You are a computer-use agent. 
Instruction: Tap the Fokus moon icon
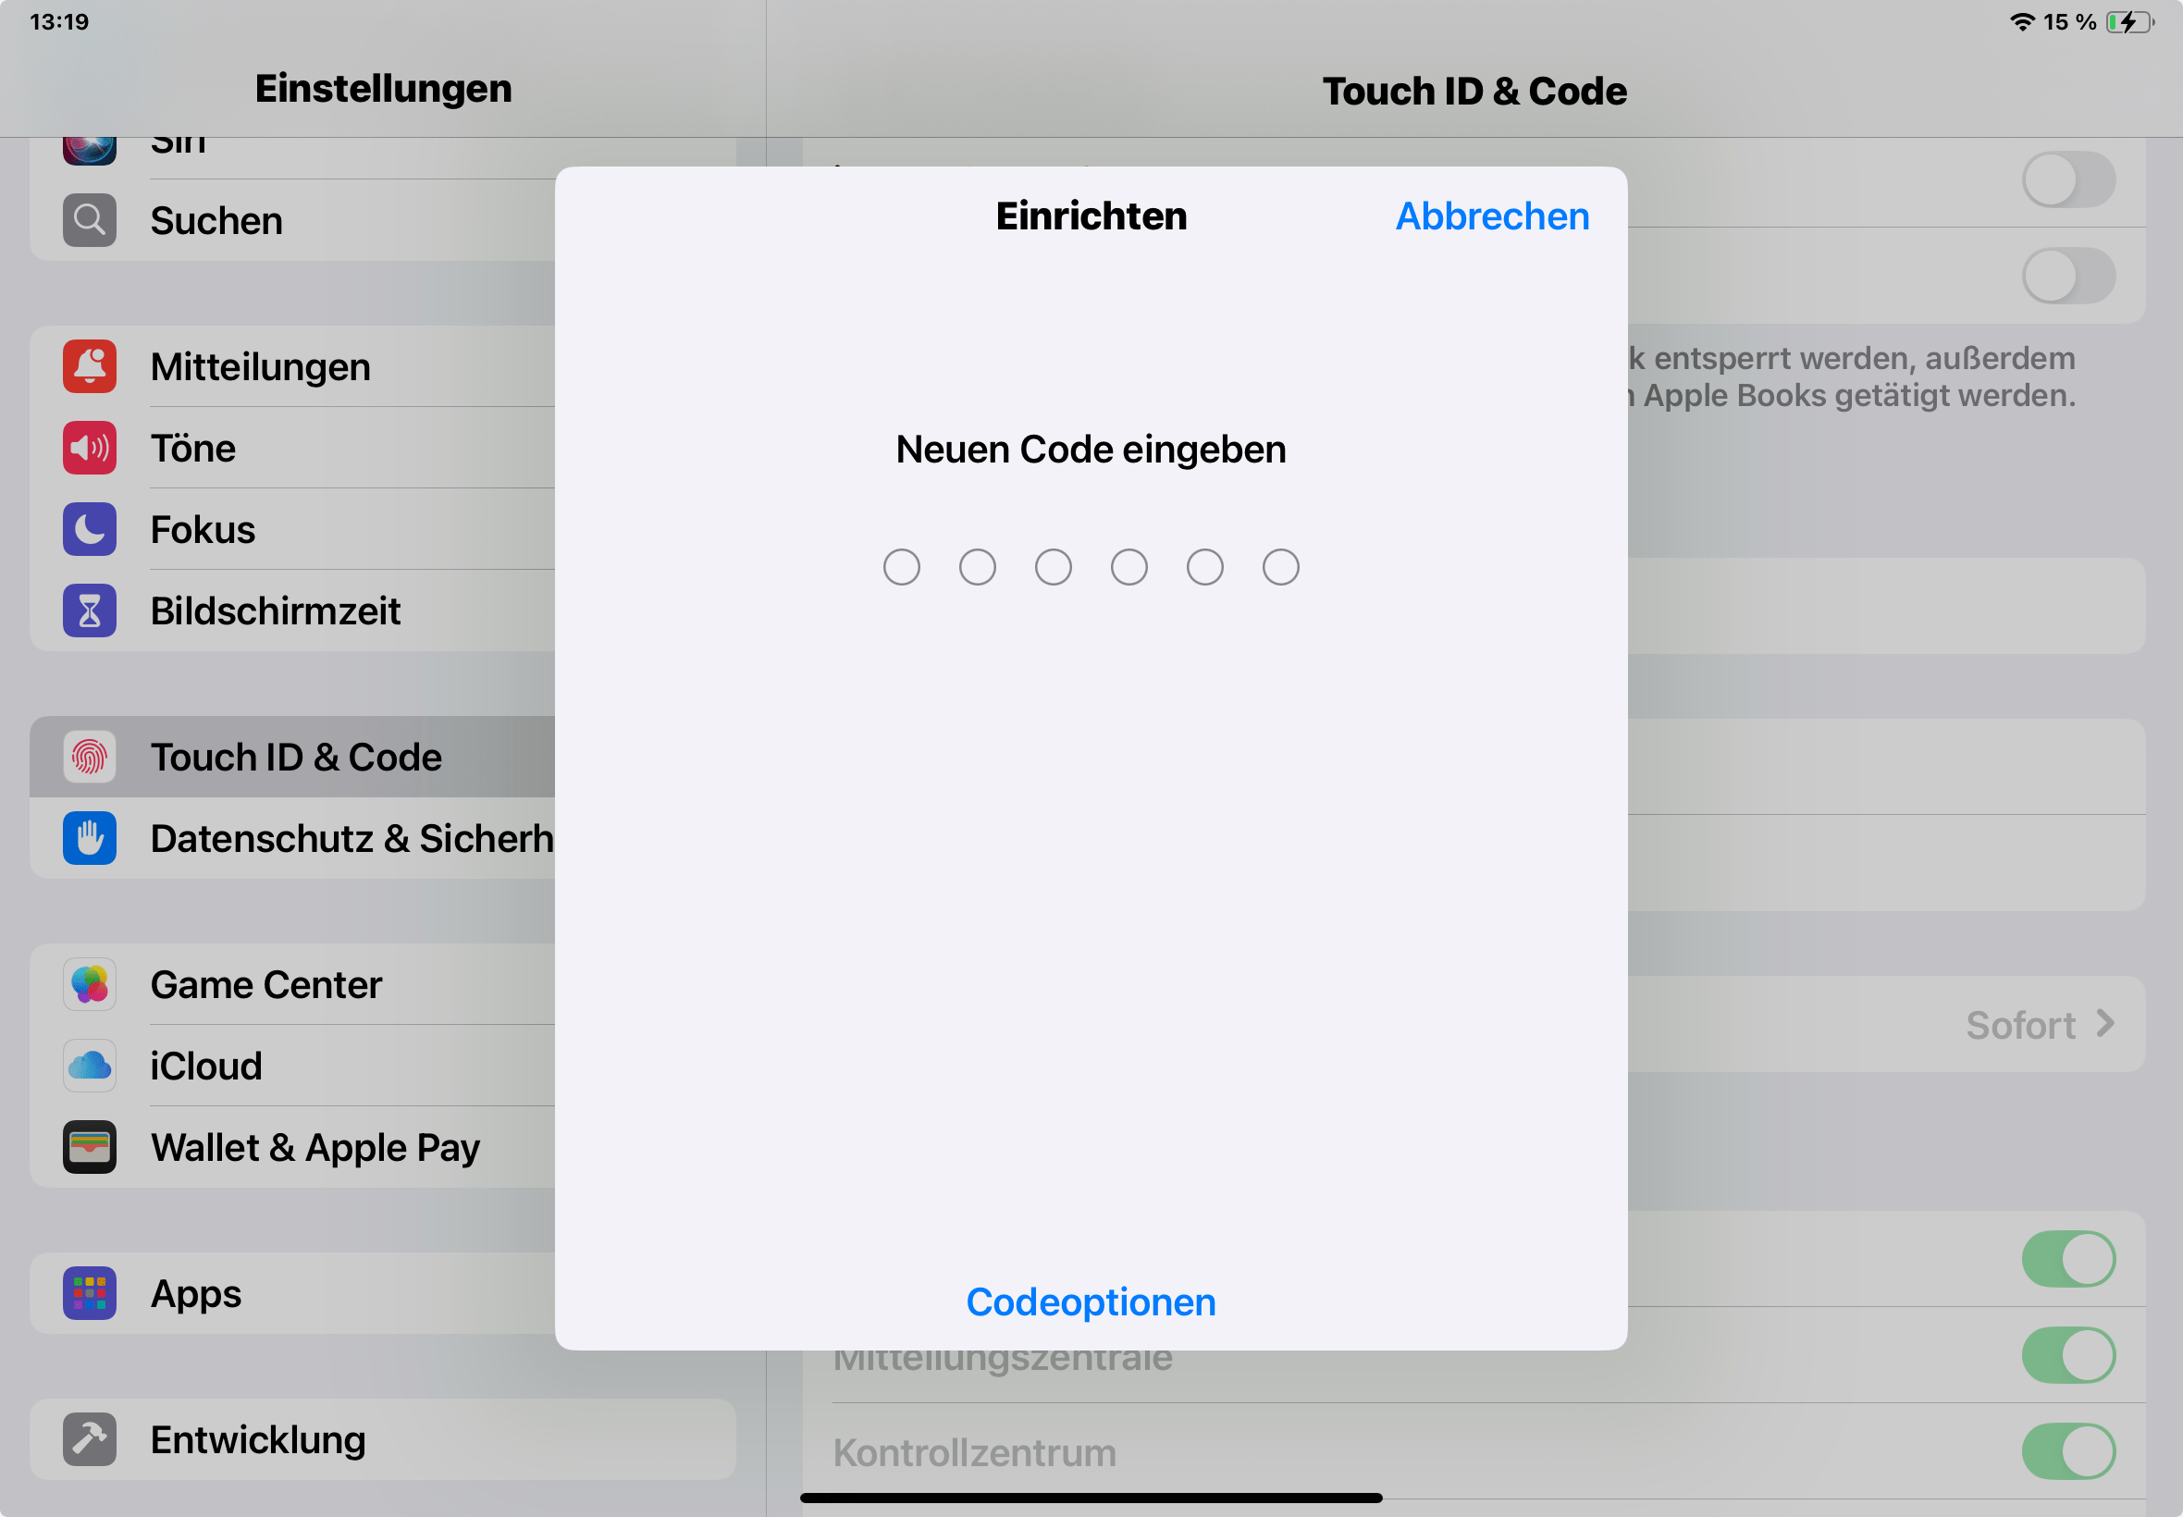(x=90, y=529)
